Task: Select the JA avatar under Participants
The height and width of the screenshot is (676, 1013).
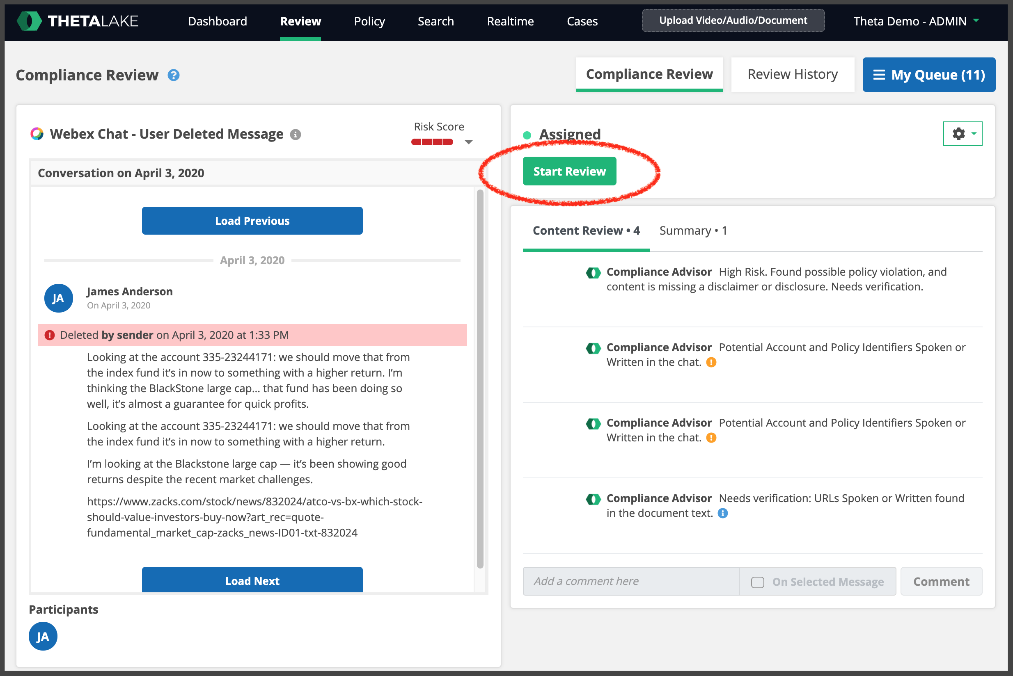Action: click(43, 636)
